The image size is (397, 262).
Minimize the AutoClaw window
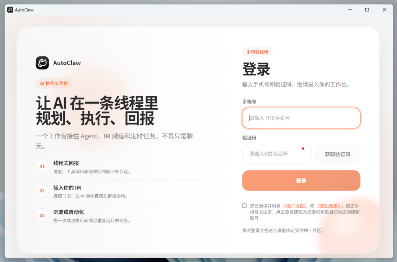350,10
